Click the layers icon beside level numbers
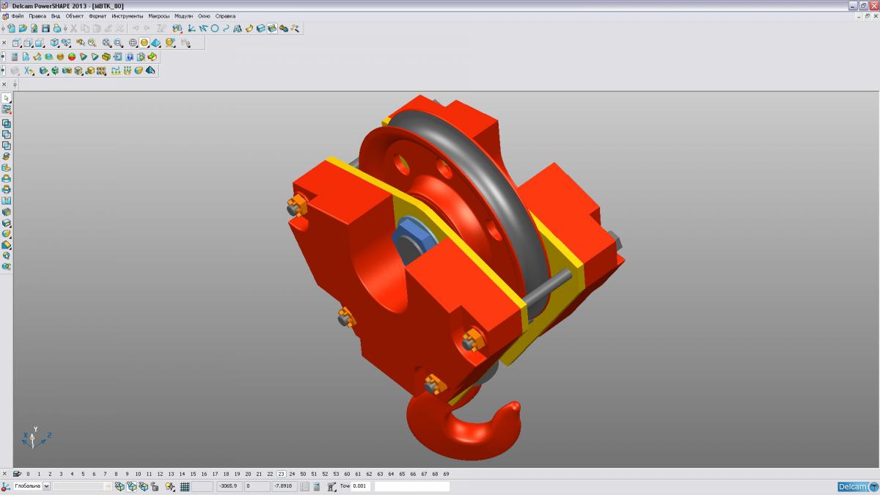 click(x=17, y=473)
